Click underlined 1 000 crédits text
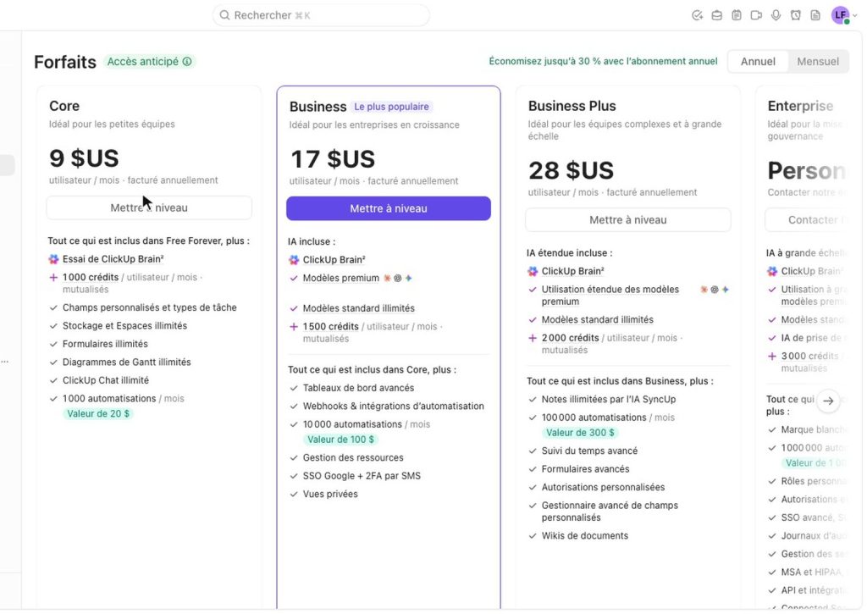Screen dimensions: 867x614 pyautogui.click(x=90, y=278)
